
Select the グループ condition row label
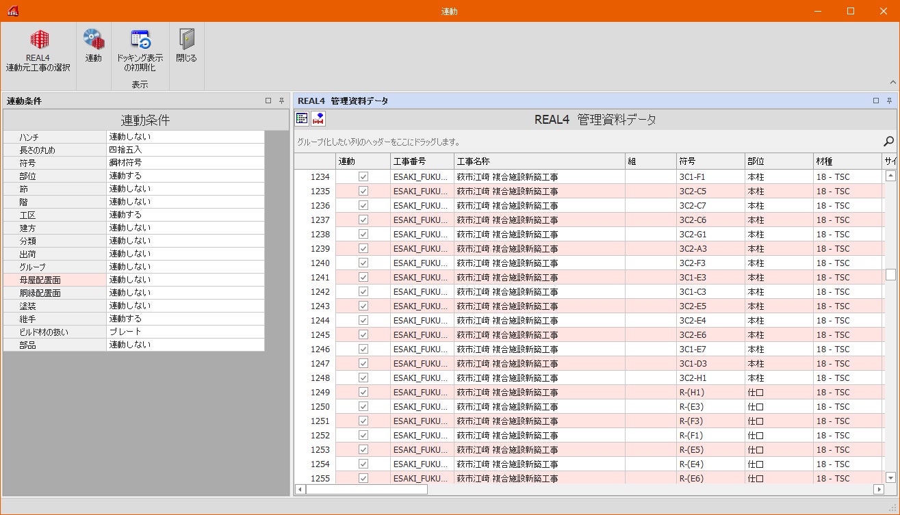[x=55, y=267]
